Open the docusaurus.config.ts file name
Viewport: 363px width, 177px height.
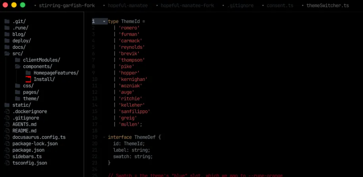39,137
